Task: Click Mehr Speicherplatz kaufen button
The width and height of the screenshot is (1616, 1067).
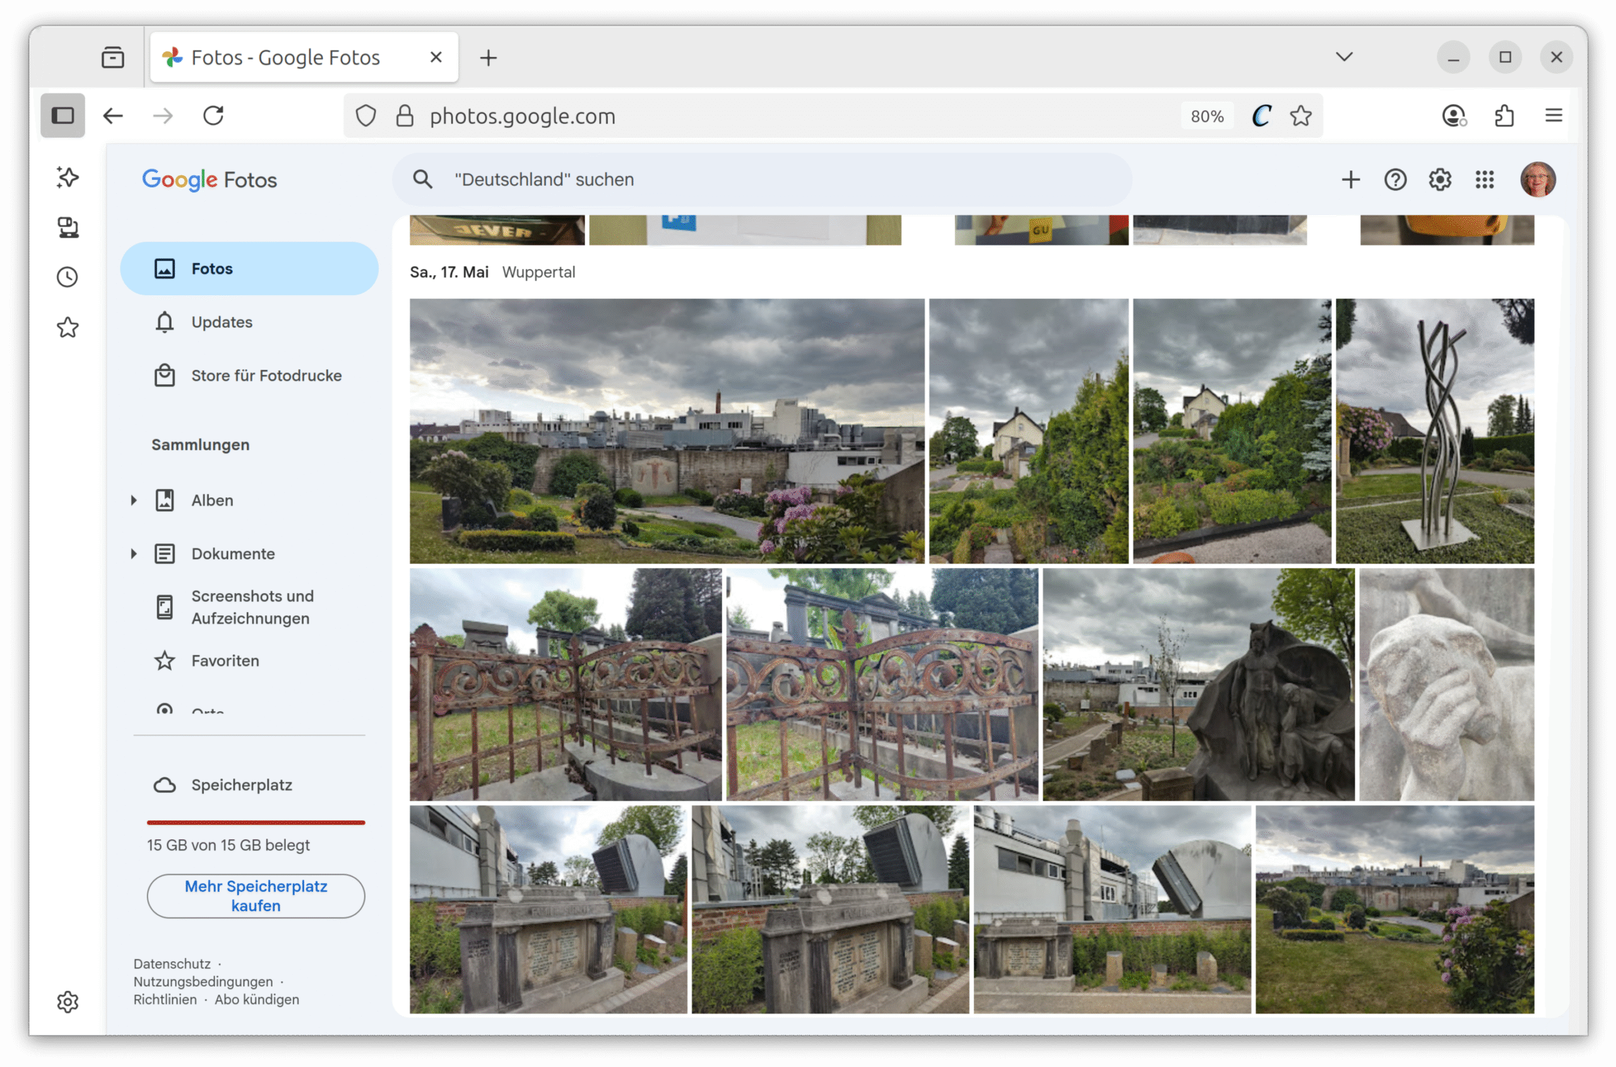Action: pos(256,895)
